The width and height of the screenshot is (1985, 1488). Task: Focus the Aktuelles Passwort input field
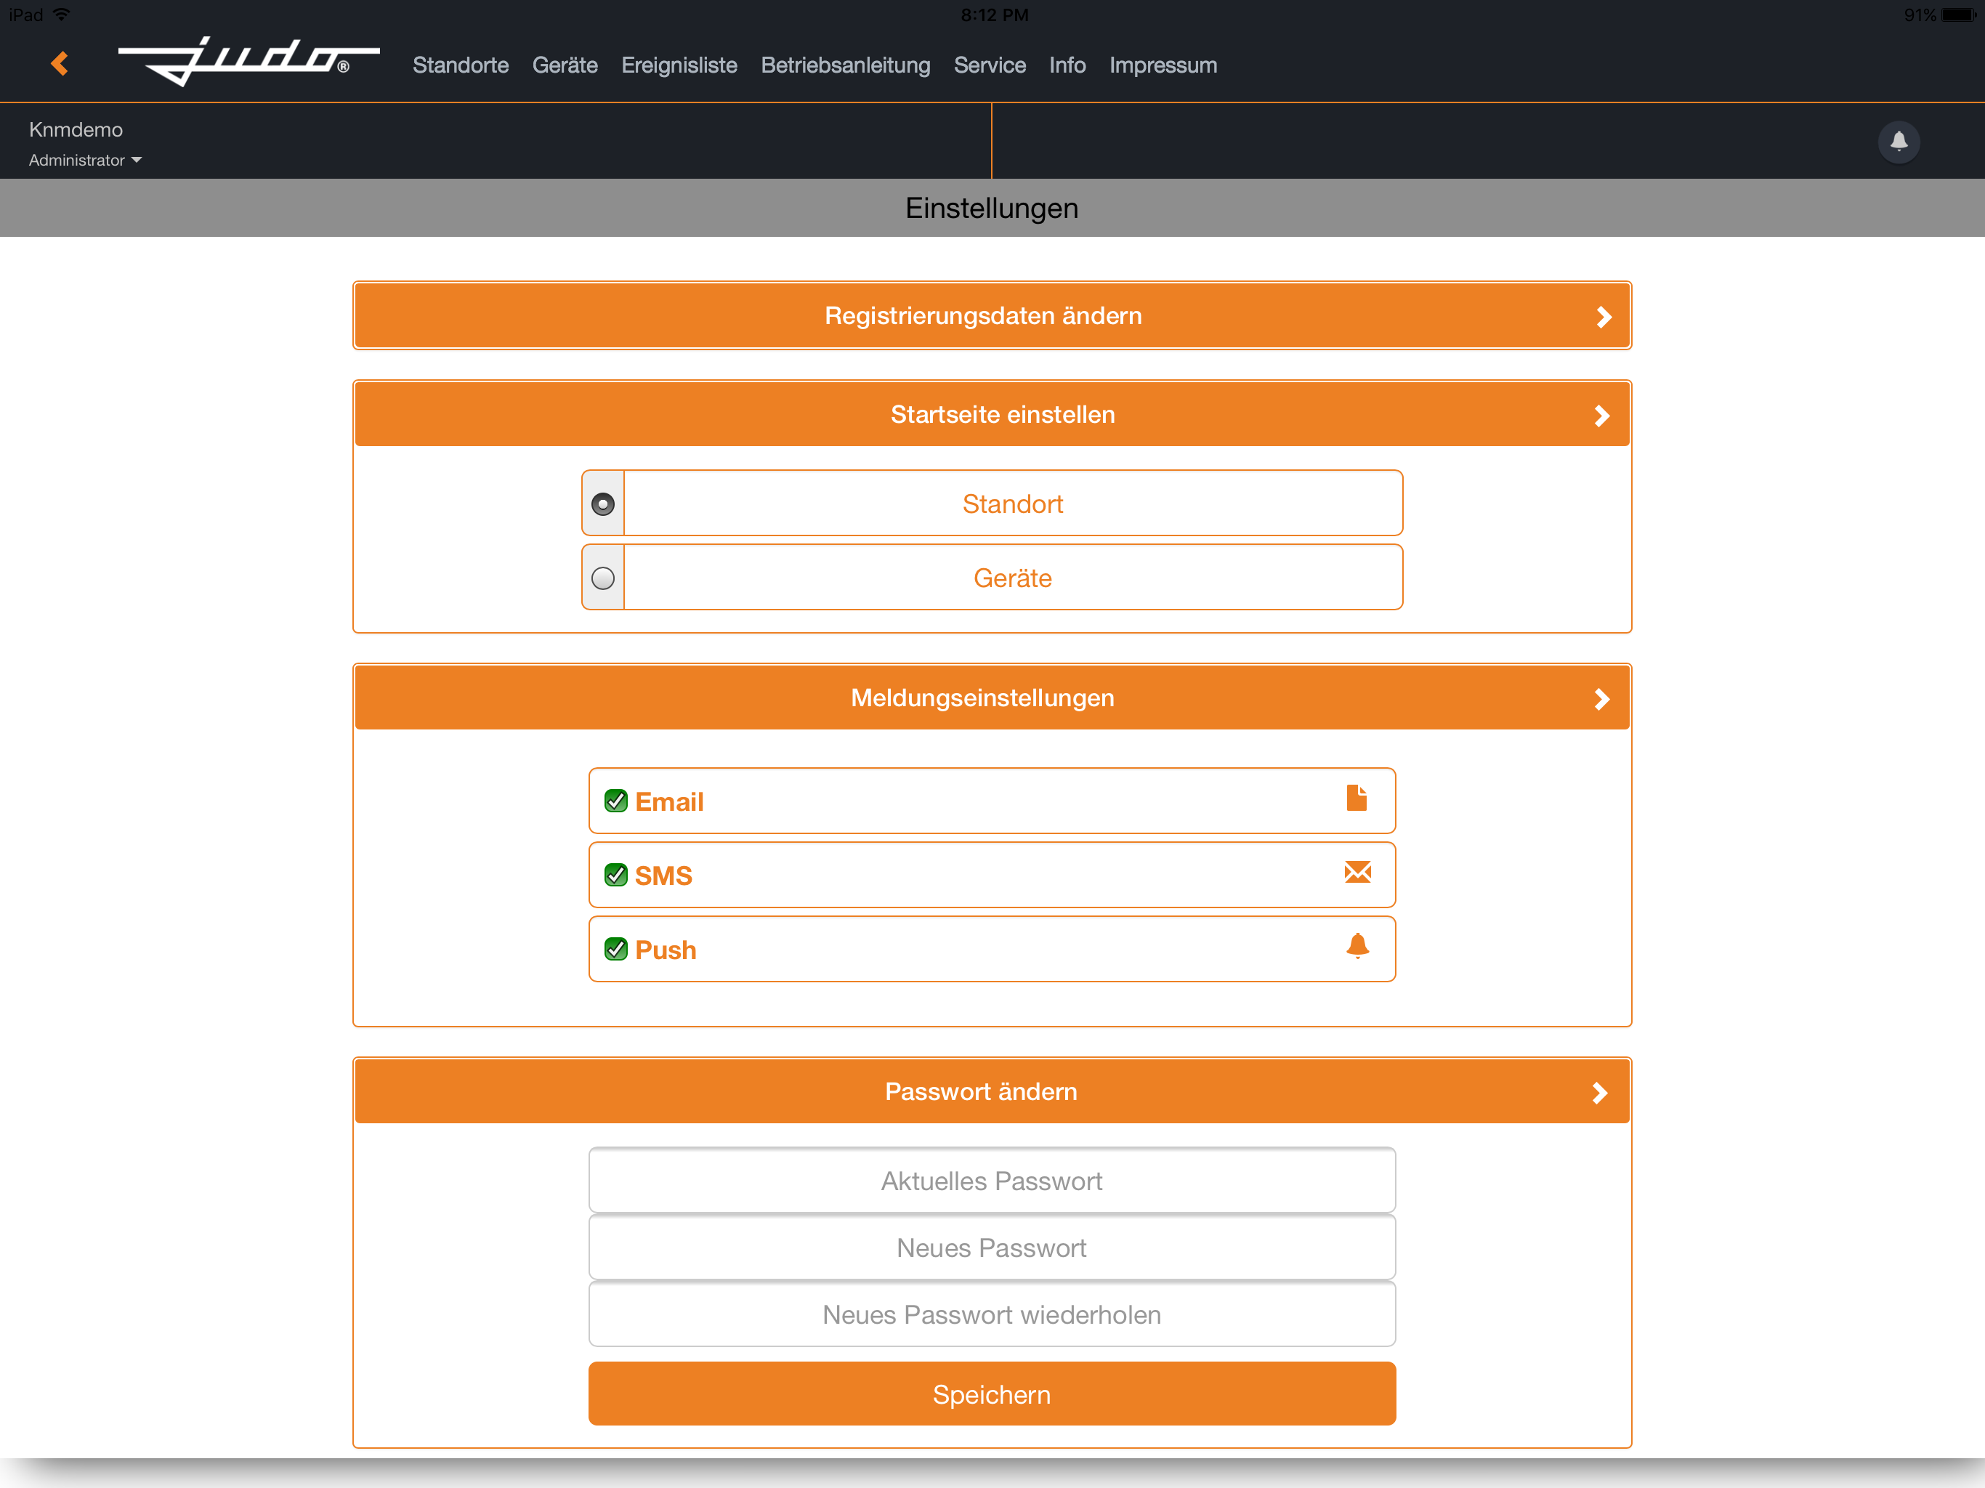click(x=991, y=1180)
